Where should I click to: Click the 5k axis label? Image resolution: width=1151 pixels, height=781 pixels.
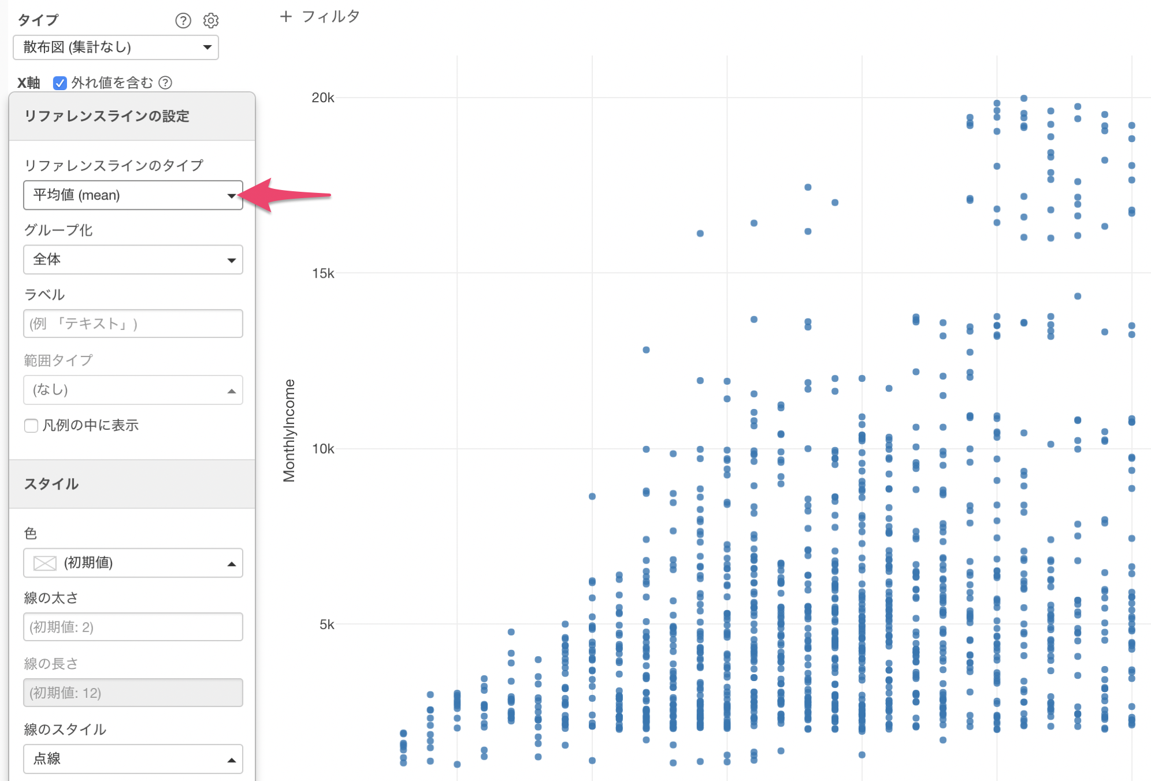click(x=327, y=624)
